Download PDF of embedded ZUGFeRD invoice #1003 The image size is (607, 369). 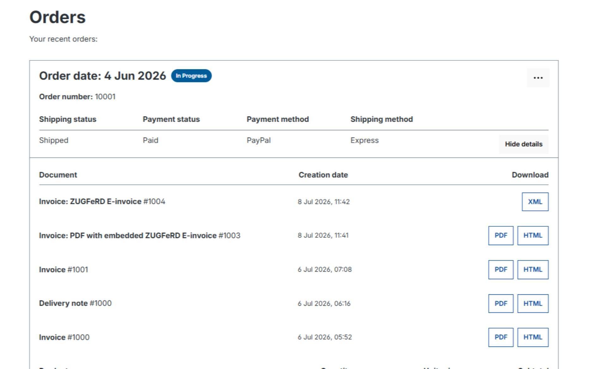point(501,236)
